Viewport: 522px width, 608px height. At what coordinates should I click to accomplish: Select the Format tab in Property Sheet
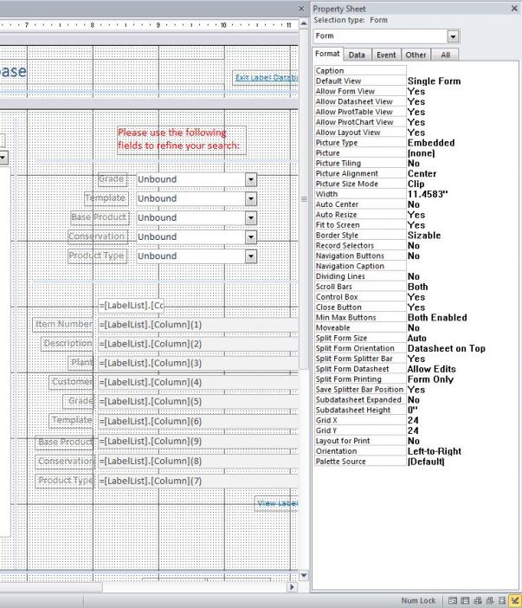tap(327, 54)
